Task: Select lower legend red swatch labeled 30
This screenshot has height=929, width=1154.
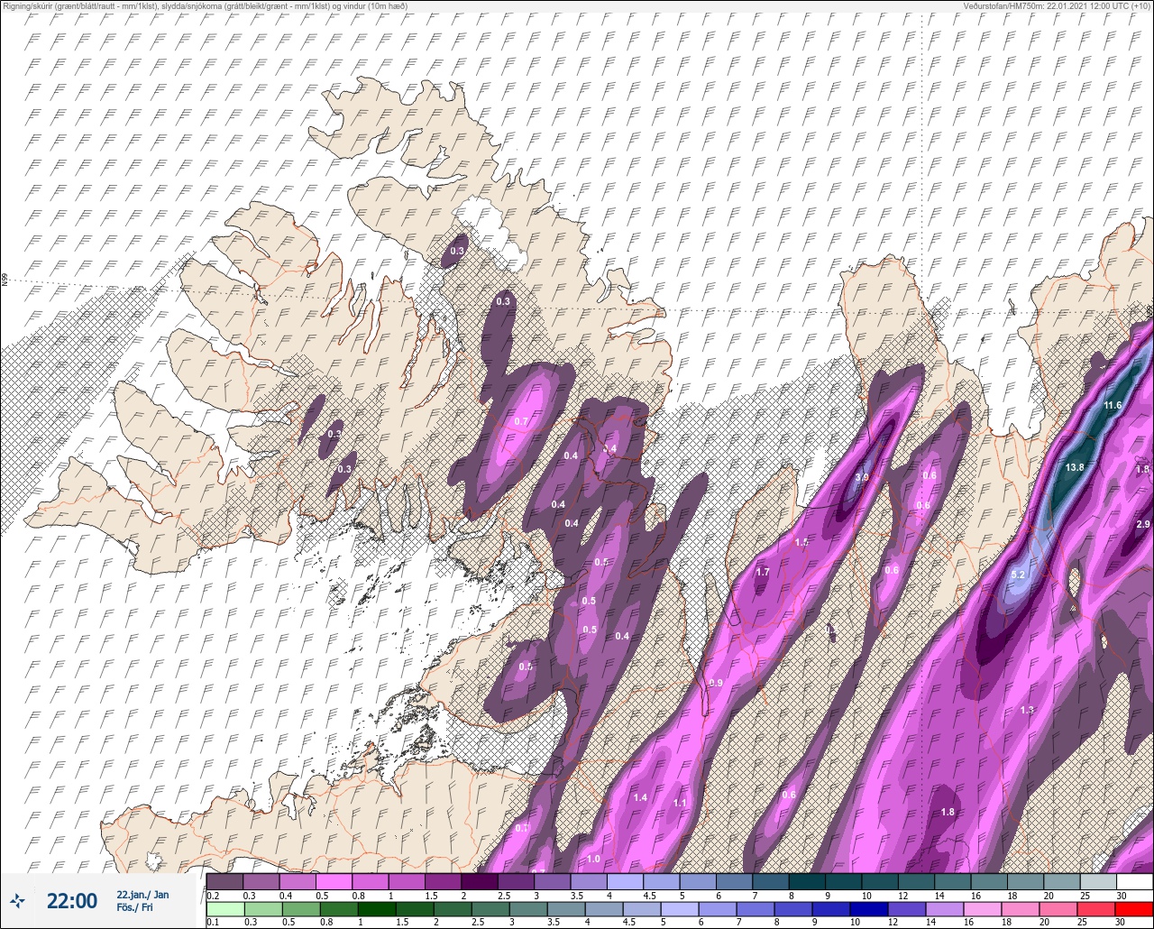Action: [1134, 907]
